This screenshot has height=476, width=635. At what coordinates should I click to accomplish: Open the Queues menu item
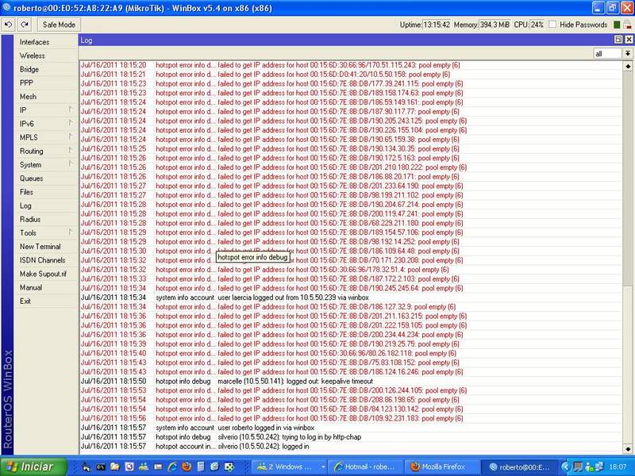coord(45,178)
